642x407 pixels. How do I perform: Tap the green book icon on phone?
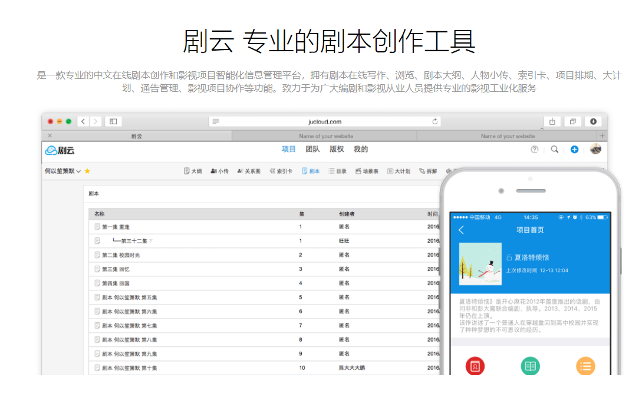coord(530,366)
